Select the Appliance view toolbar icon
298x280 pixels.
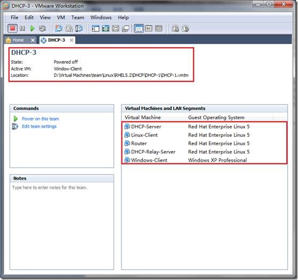149,28
